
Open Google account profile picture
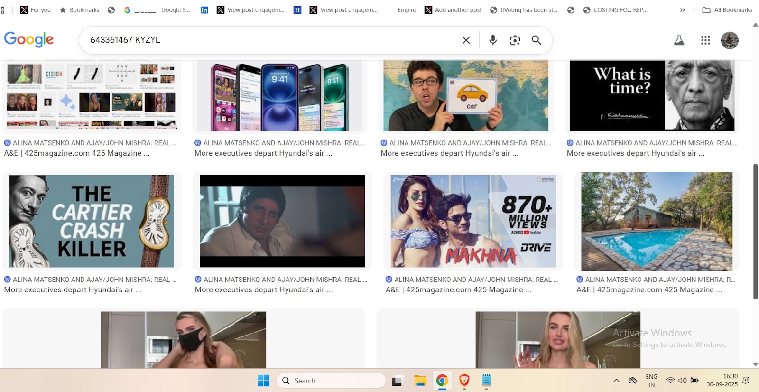click(729, 40)
